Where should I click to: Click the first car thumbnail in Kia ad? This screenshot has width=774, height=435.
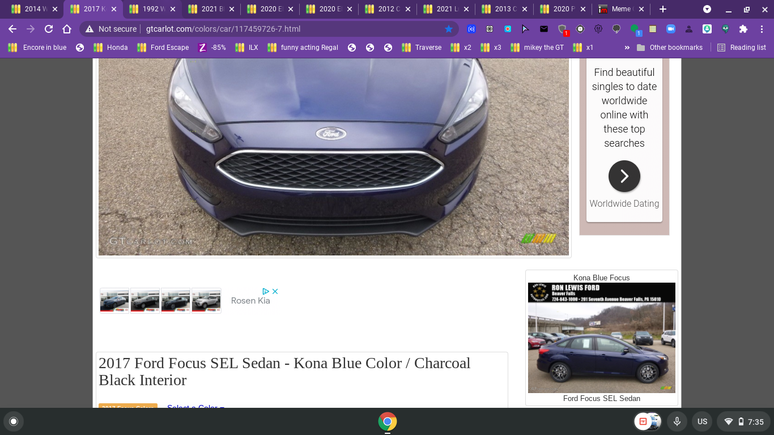coord(114,301)
